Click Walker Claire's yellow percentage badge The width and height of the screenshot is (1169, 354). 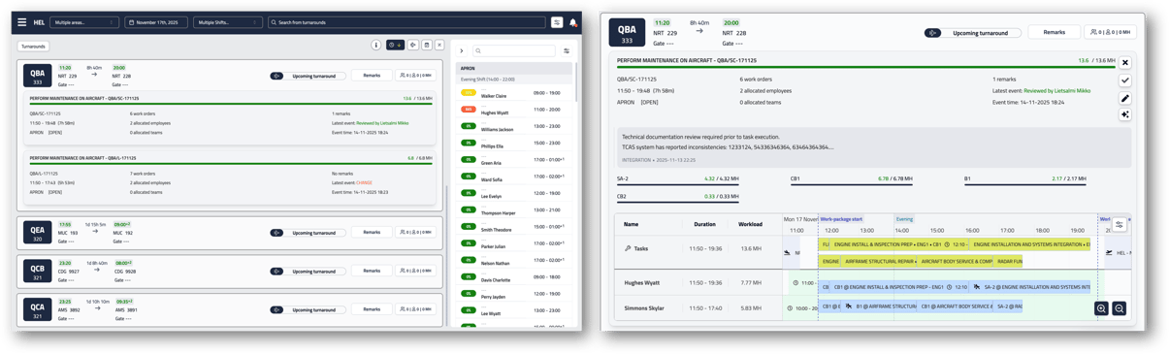(x=469, y=93)
